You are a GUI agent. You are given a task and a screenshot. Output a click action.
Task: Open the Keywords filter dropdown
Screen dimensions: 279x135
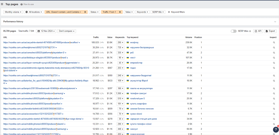(142, 12)
